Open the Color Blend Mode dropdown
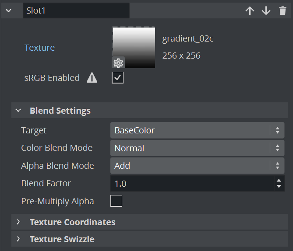The height and width of the screenshot is (251, 293). click(198, 148)
